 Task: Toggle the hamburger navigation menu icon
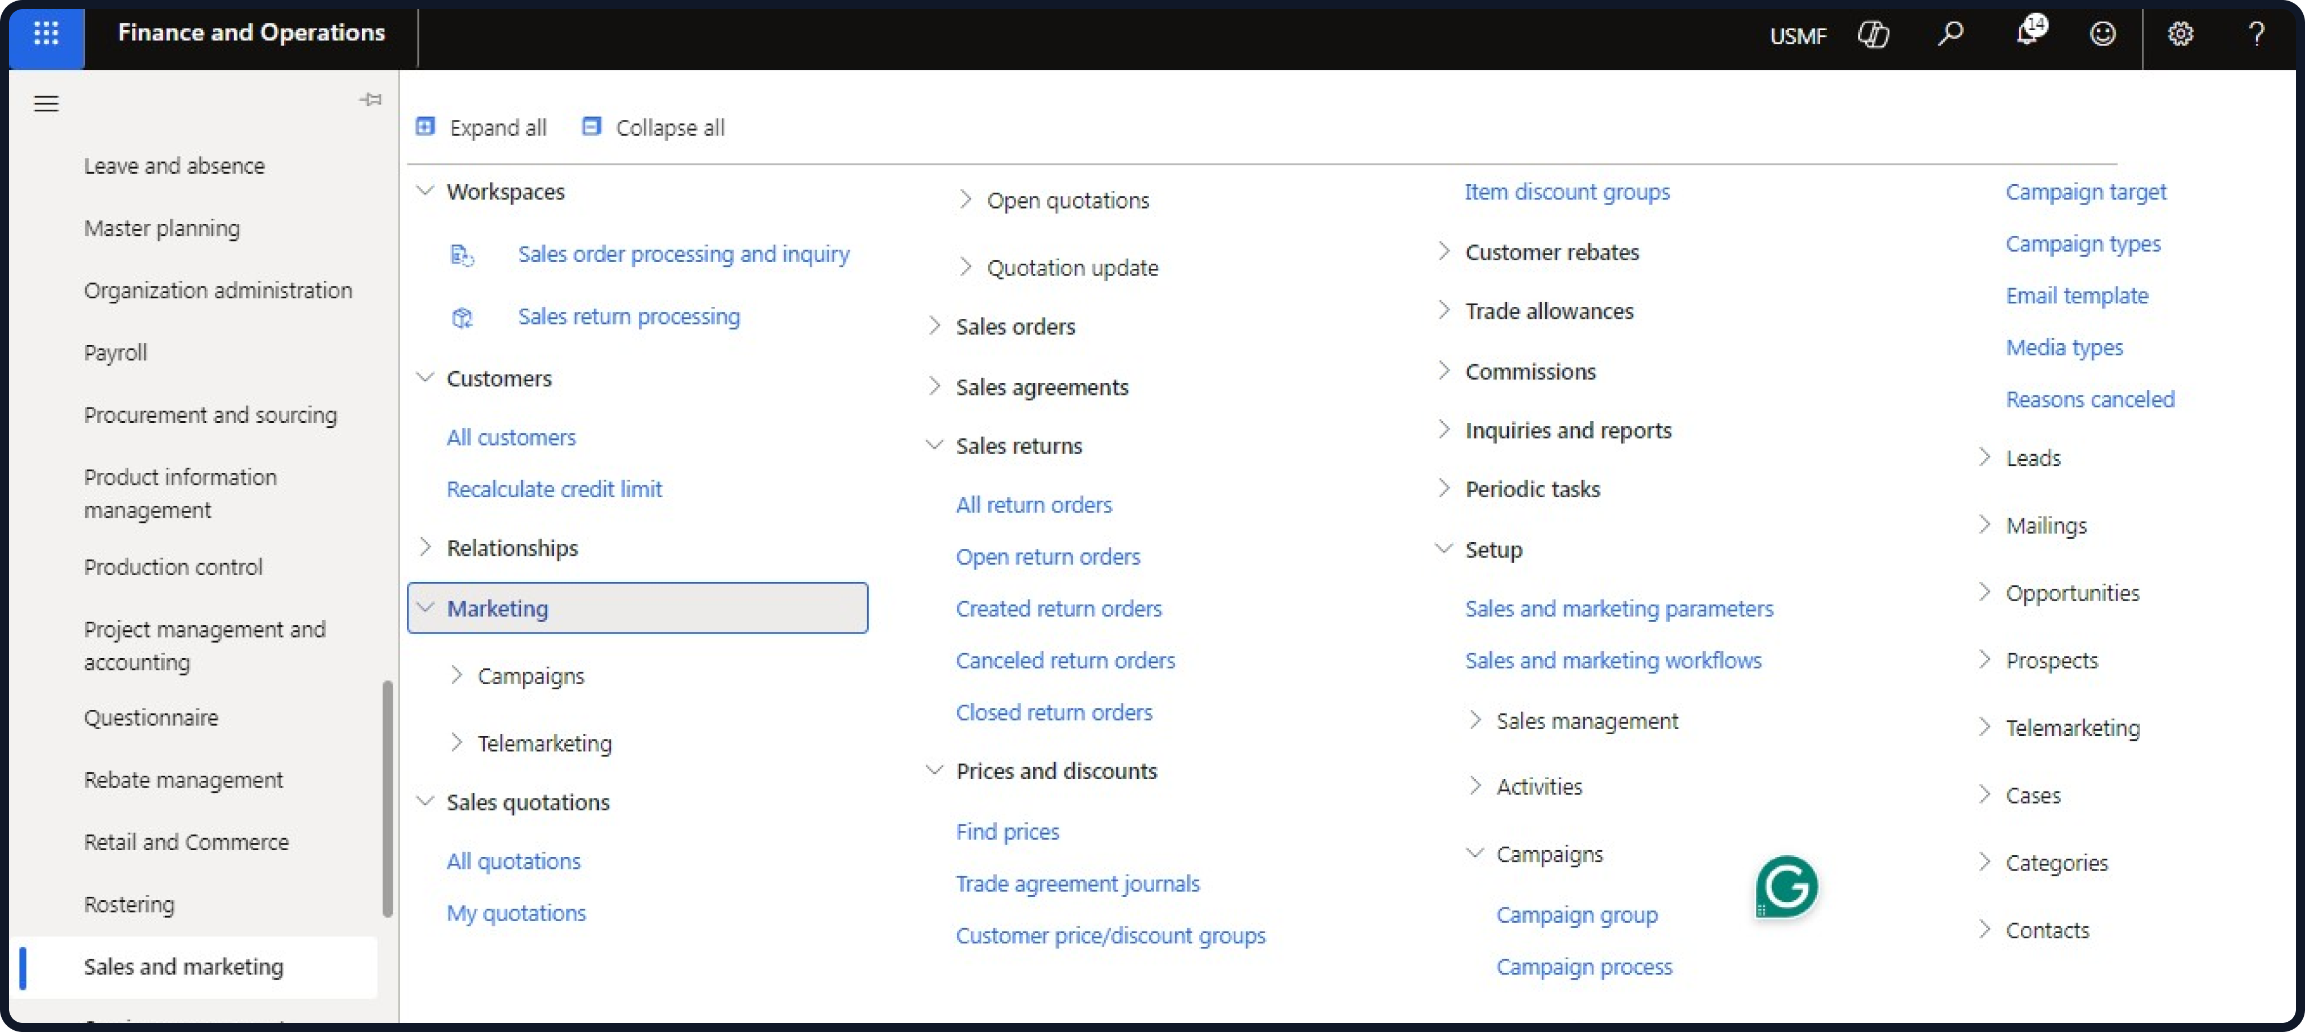pos(47,104)
